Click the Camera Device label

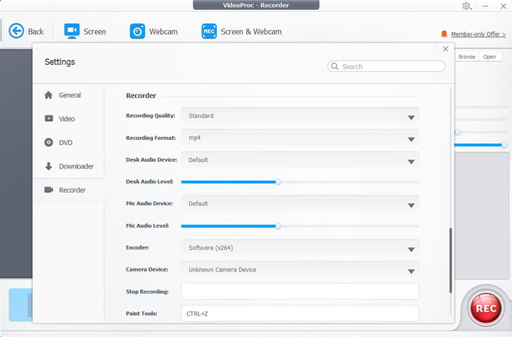(147, 269)
